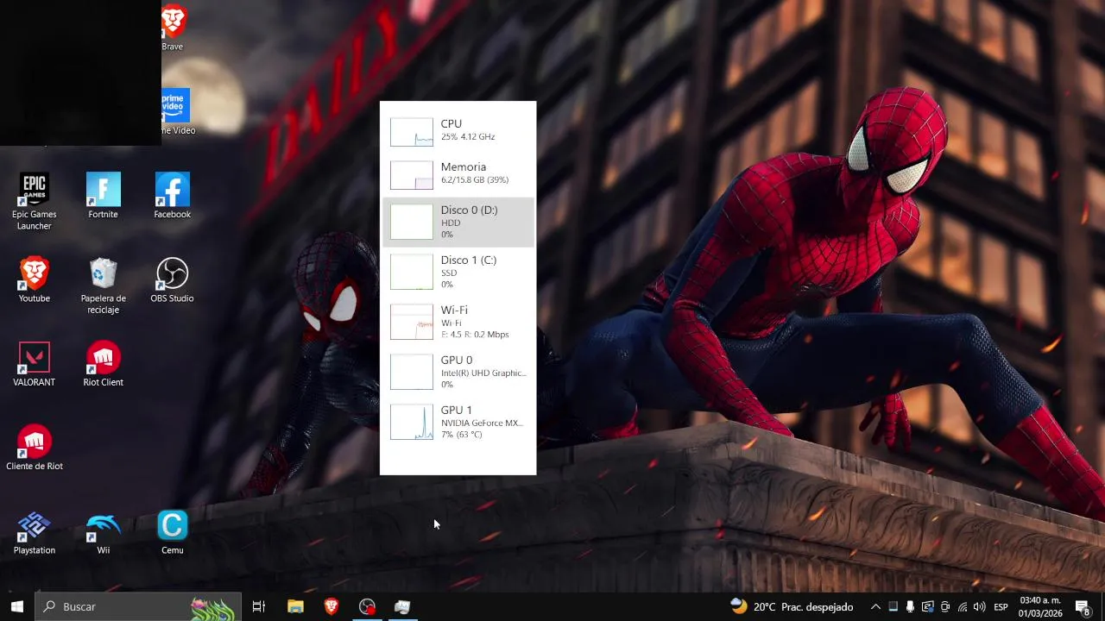The image size is (1105, 621).
Task: Select the Riot Client desktop icon
Action: [x=104, y=364]
